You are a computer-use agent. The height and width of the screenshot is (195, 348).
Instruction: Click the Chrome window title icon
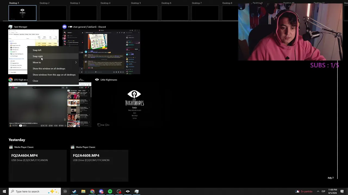[x=11, y=80]
